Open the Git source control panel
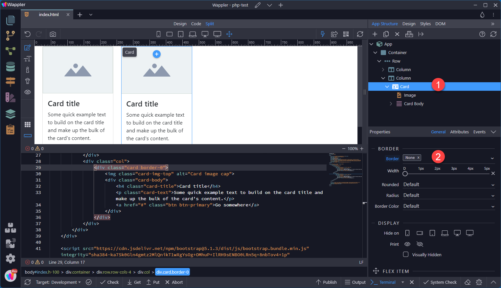This screenshot has width=501, height=288. (11, 35)
